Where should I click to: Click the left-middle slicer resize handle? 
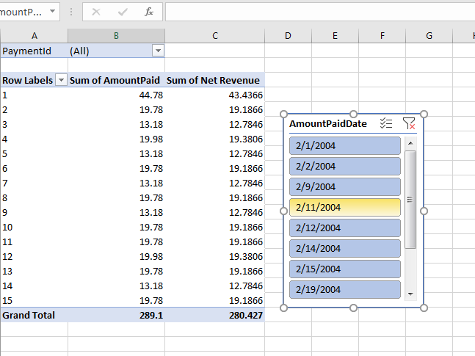pyautogui.click(x=283, y=211)
